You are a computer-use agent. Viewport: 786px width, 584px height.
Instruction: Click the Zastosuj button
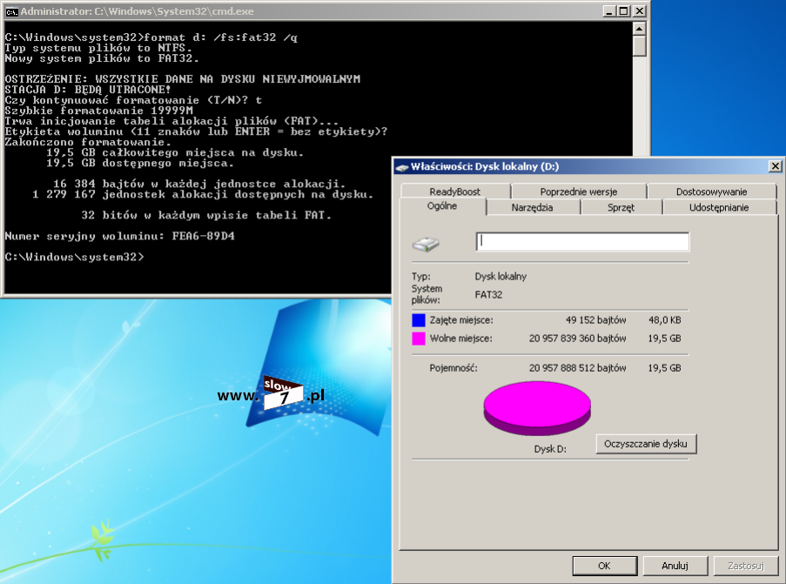pyautogui.click(x=745, y=566)
